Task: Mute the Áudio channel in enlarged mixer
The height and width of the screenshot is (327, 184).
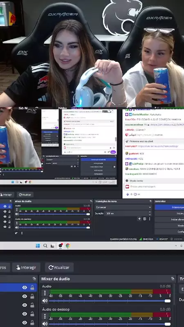Action: click(45, 301)
